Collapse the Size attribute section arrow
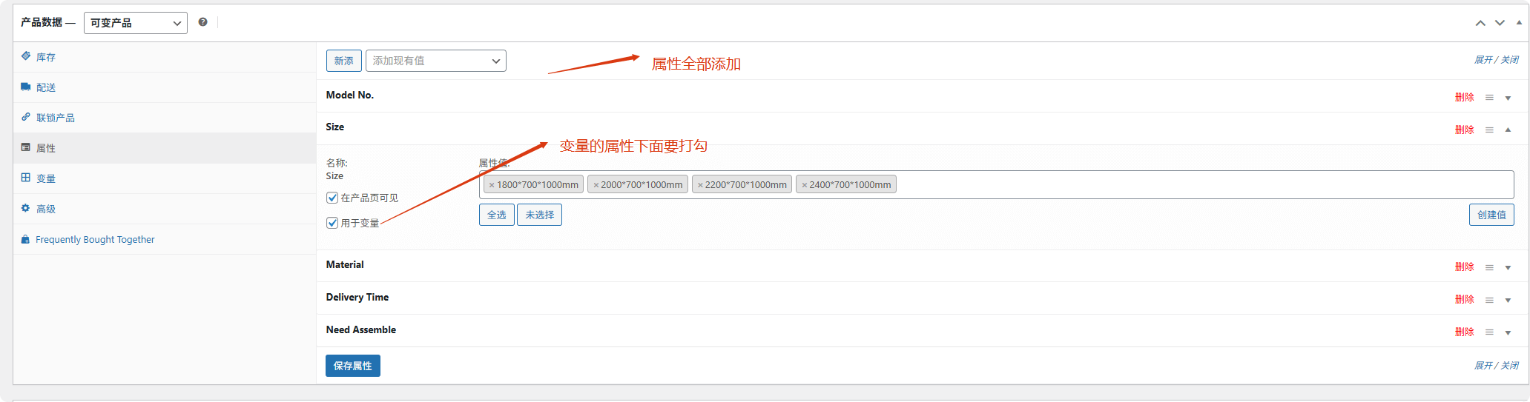 click(x=1508, y=130)
